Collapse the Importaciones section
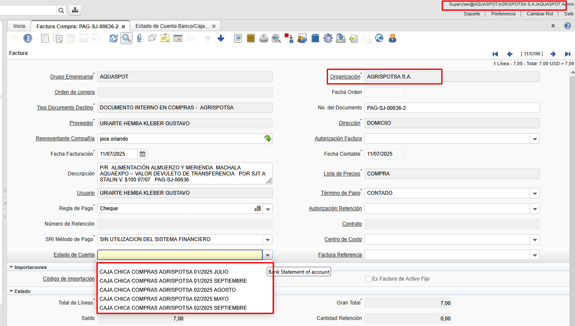 [12, 267]
